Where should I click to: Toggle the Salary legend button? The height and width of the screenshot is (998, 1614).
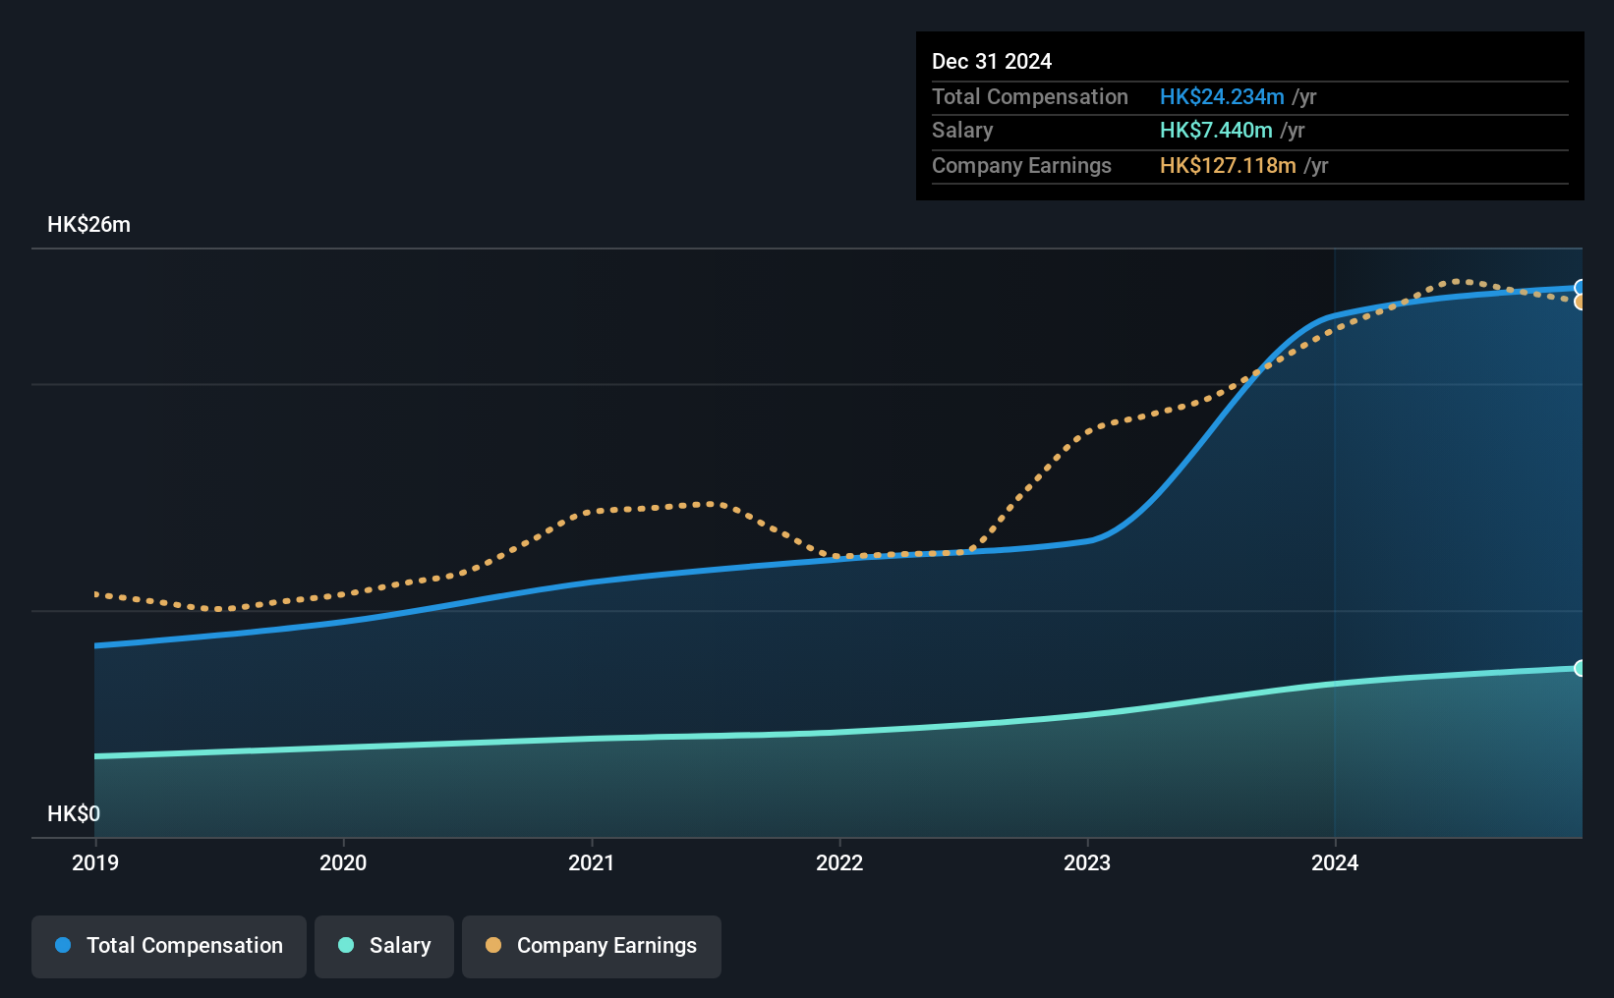click(x=384, y=946)
